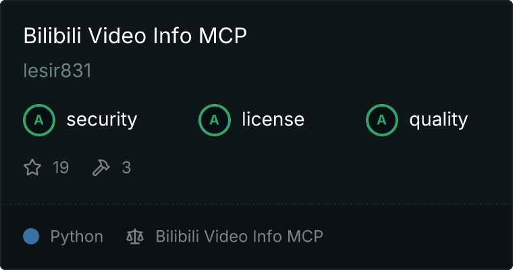This screenshot has width=513, height=270.
Task: Click the quality grade A badge
Action: click(x=382, y=120)
